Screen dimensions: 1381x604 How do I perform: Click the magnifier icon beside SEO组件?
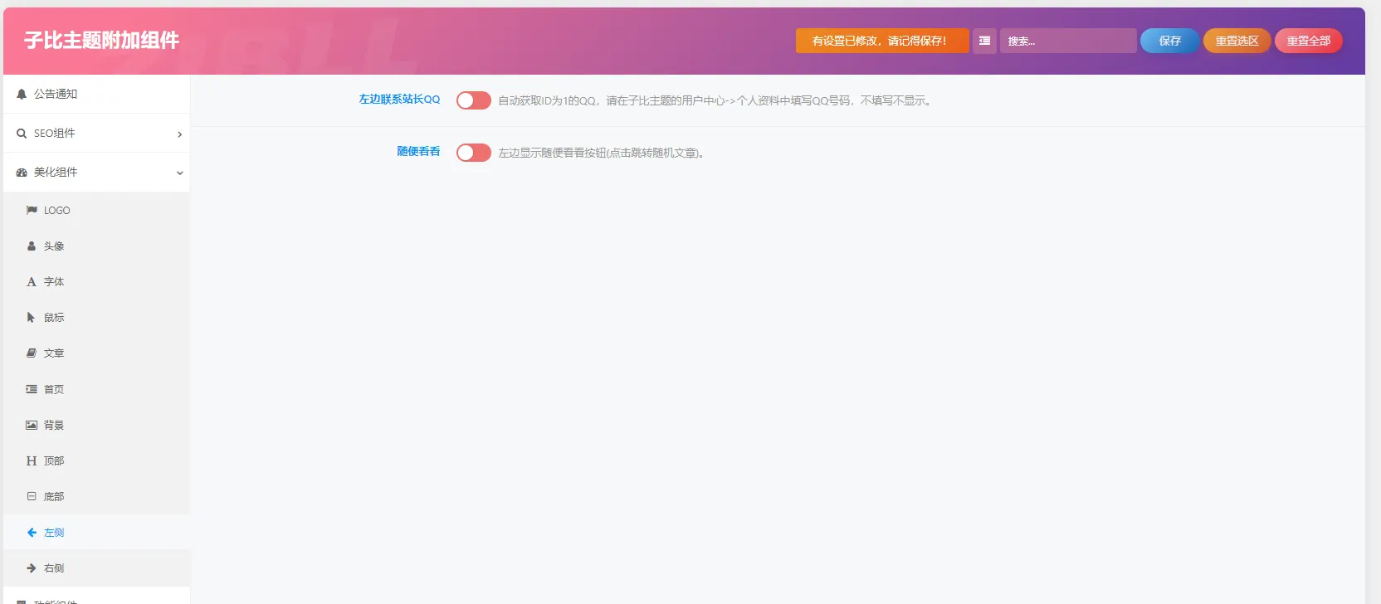pyautogui.click(x=22, y=134)
